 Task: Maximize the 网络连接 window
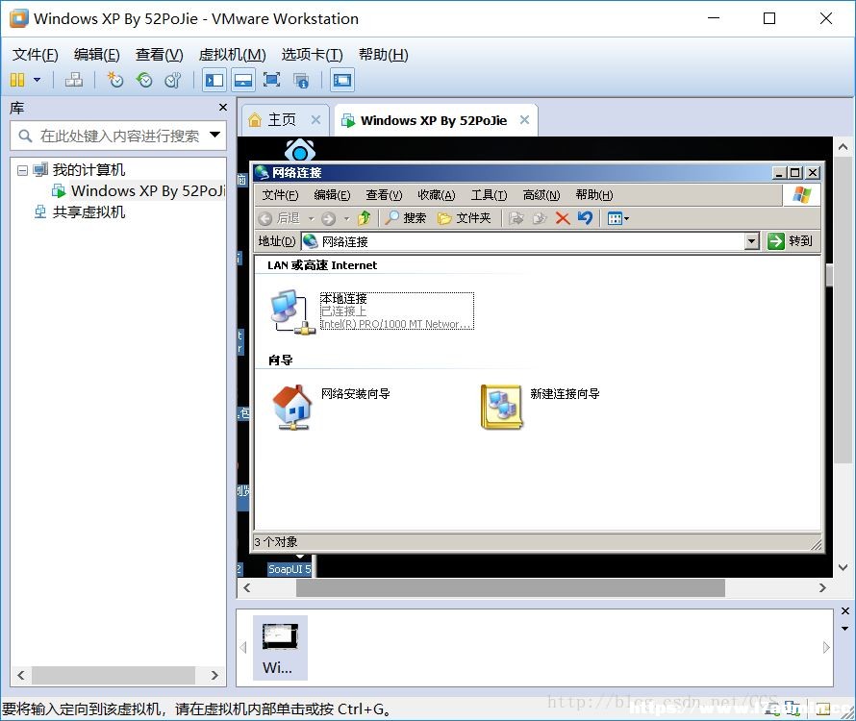click(x=795, y=173)
